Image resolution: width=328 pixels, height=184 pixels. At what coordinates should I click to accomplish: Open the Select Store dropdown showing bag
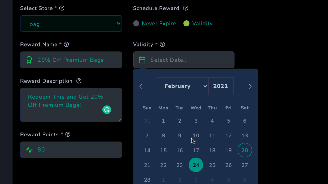point(71,24)
